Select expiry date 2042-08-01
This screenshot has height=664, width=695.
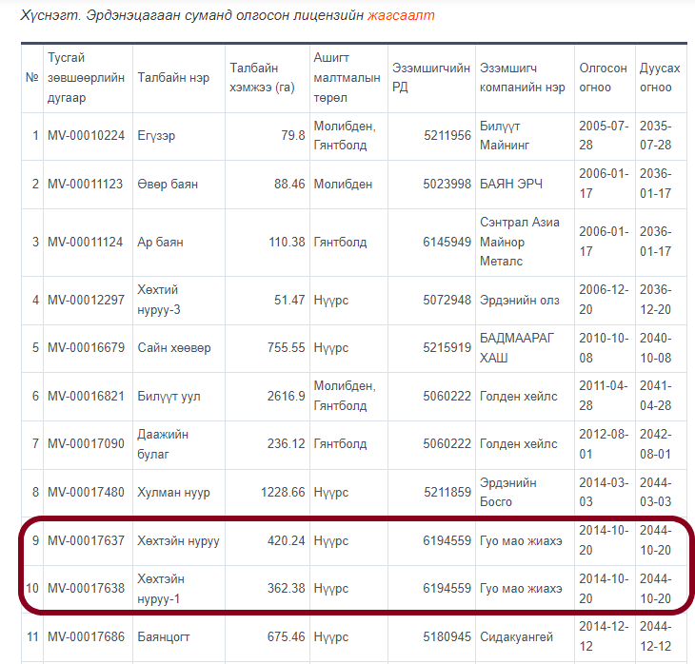click(656, 444)
